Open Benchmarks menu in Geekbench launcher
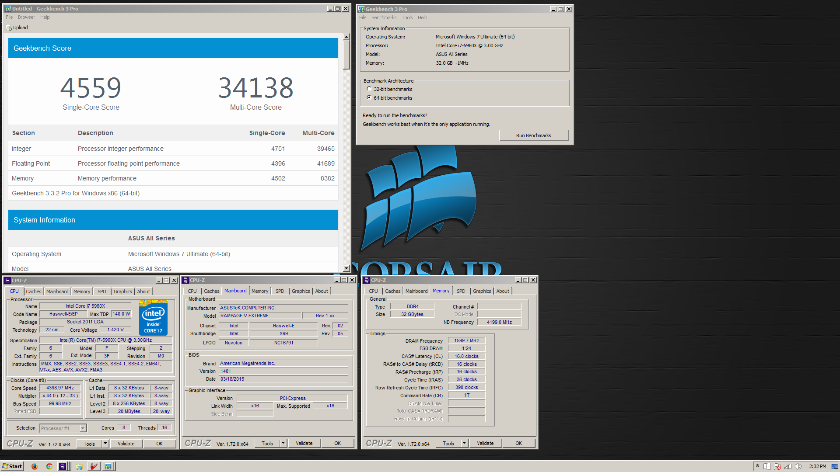The height and width of the screenshot is (472, 840). [x=384, y=18]
